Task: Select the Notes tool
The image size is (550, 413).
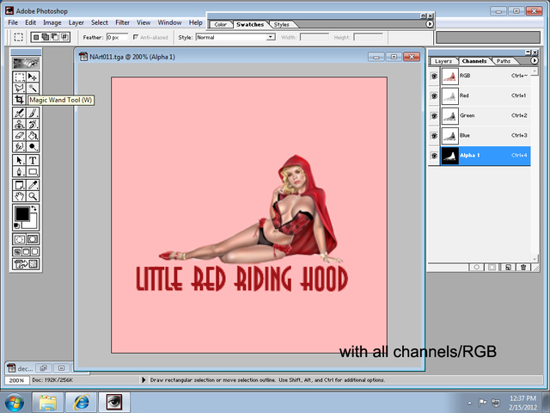Action: (19, 185)
